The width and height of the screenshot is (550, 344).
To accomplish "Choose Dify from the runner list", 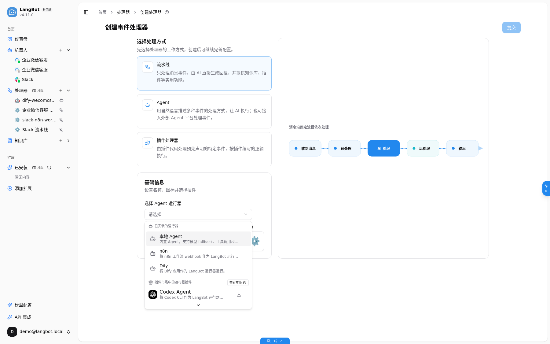I will tap(198, 268).
